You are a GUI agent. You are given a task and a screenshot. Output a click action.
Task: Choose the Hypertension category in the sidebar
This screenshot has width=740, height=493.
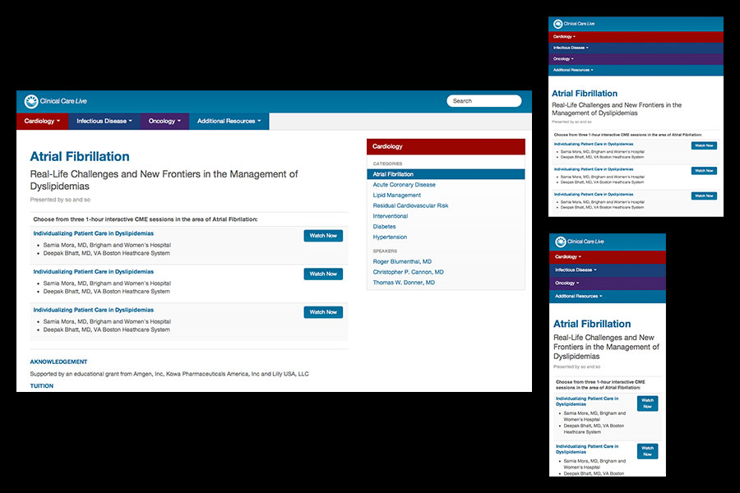390,237
